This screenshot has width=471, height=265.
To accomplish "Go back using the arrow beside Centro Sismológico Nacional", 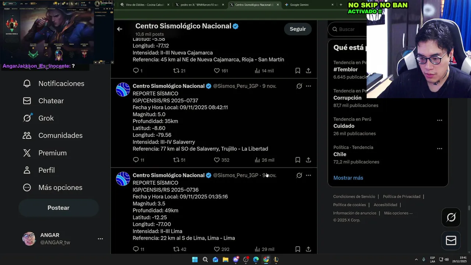I will click(x=120, y=29).
